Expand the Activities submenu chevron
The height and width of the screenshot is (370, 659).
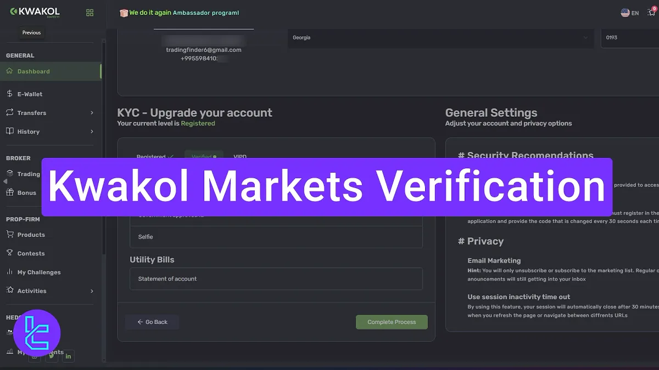pyautogui.click(x=92, y=291)
